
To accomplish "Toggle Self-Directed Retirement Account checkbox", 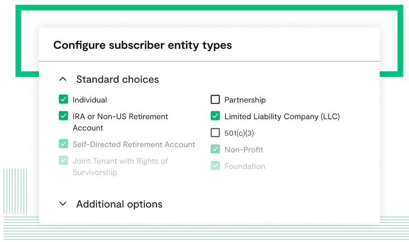I will click(x=63, y=144).
